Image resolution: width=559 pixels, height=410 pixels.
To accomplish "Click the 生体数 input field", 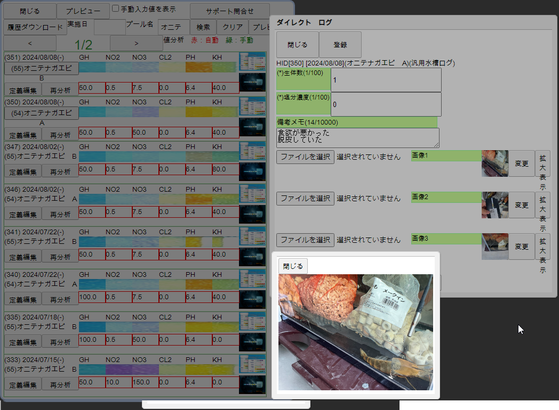I will (386, 80).
